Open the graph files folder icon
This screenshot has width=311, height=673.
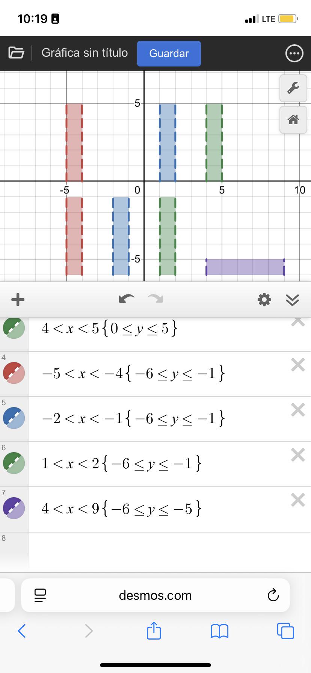[16, 53]
